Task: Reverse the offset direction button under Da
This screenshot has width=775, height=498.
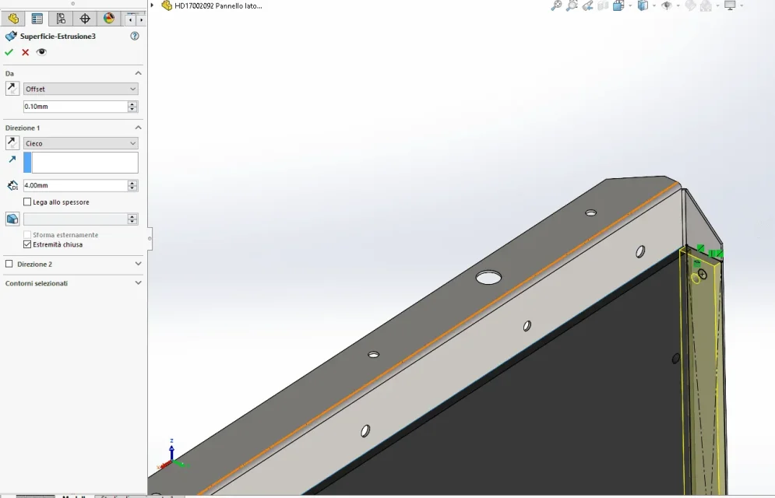Action: point(12,89)
